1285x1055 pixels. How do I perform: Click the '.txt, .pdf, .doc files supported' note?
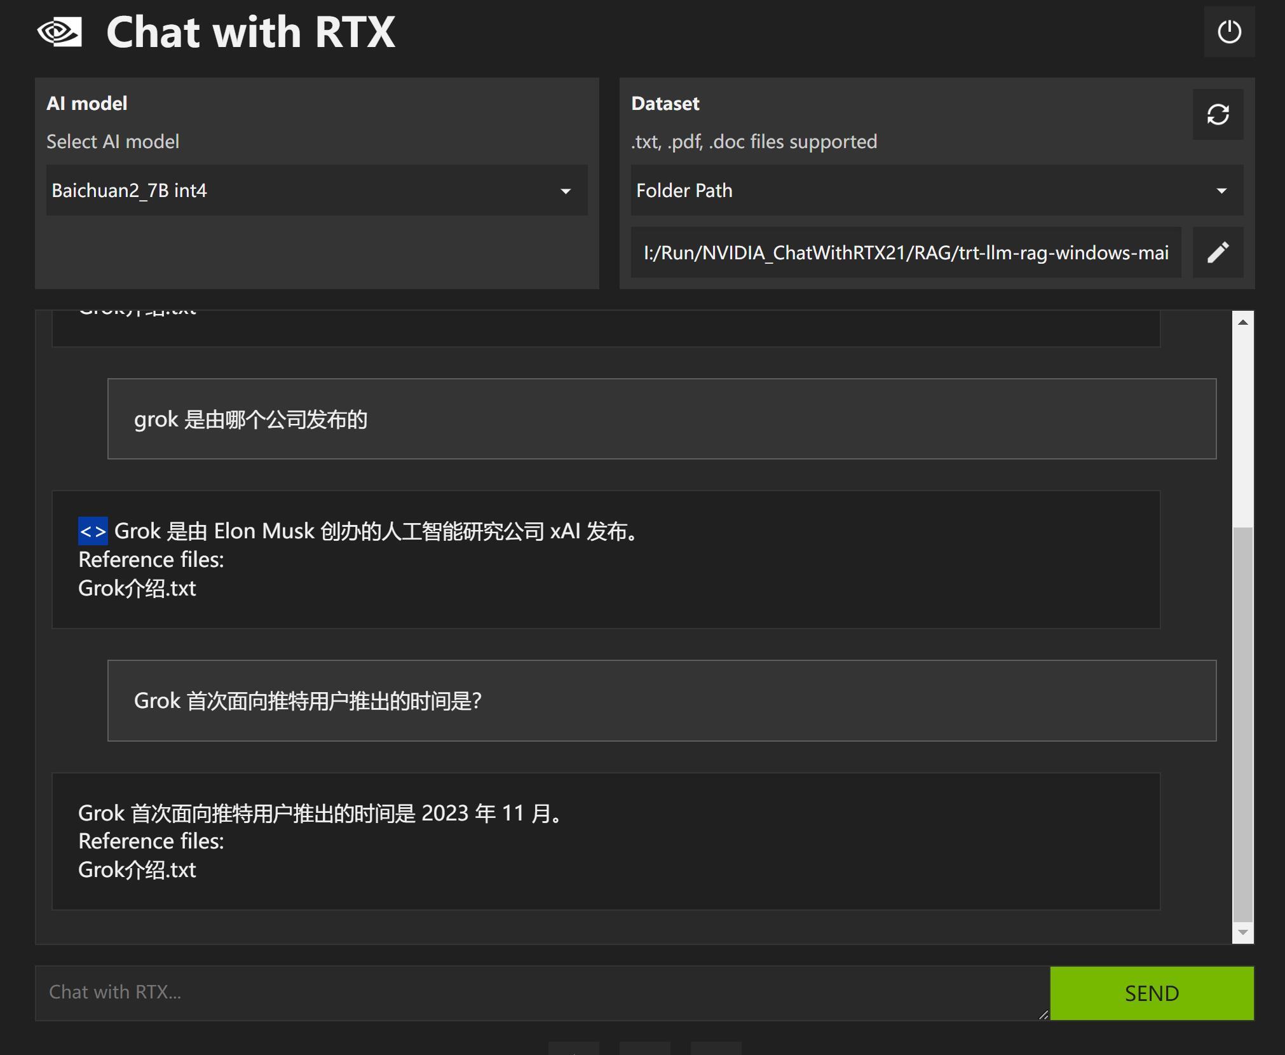754,142
